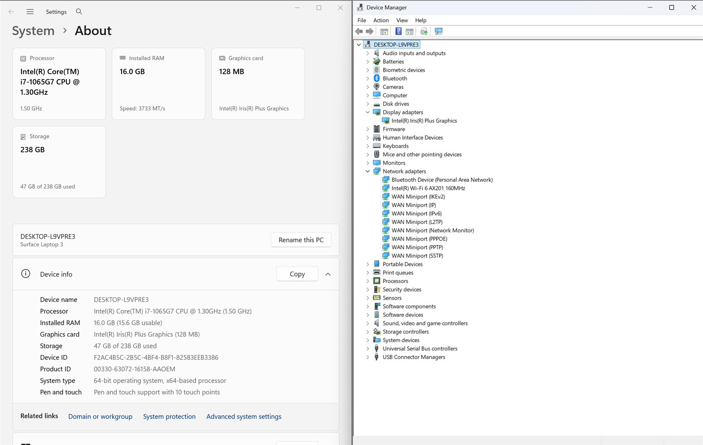
Task: Select Intel(R) Wi-Fi 6 AX201 160MHz adapter
Action: click(428, 188)
